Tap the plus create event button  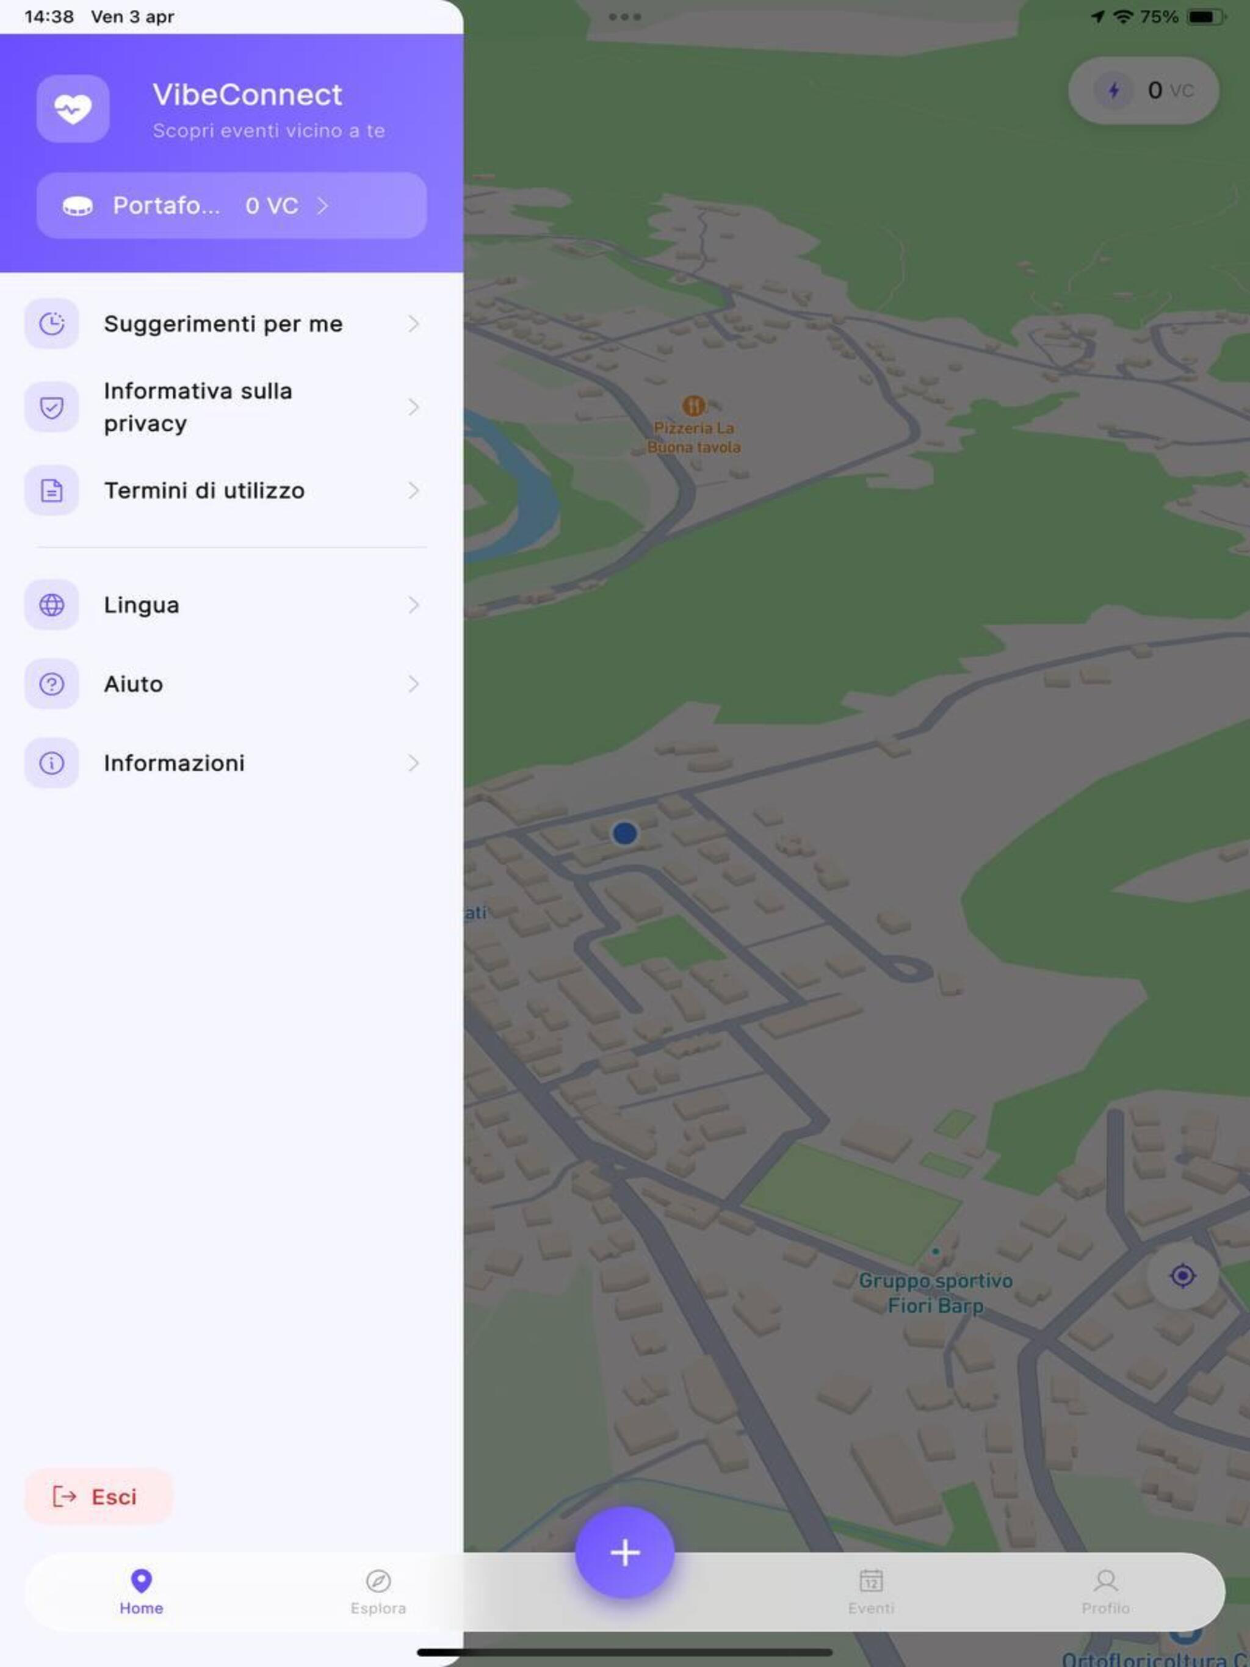pyautogui.click(x=624, y=1552)
